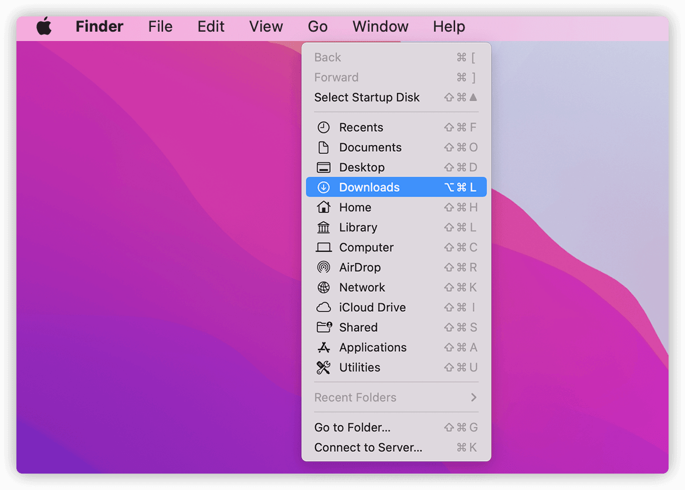Select Desktop in the Go menu
685x490 pixels.
[396, 167]
